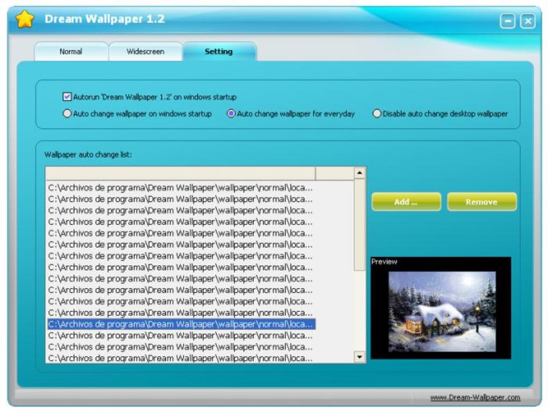
Task: Switch to the Widescreen tab
Action: coord(146,52)
